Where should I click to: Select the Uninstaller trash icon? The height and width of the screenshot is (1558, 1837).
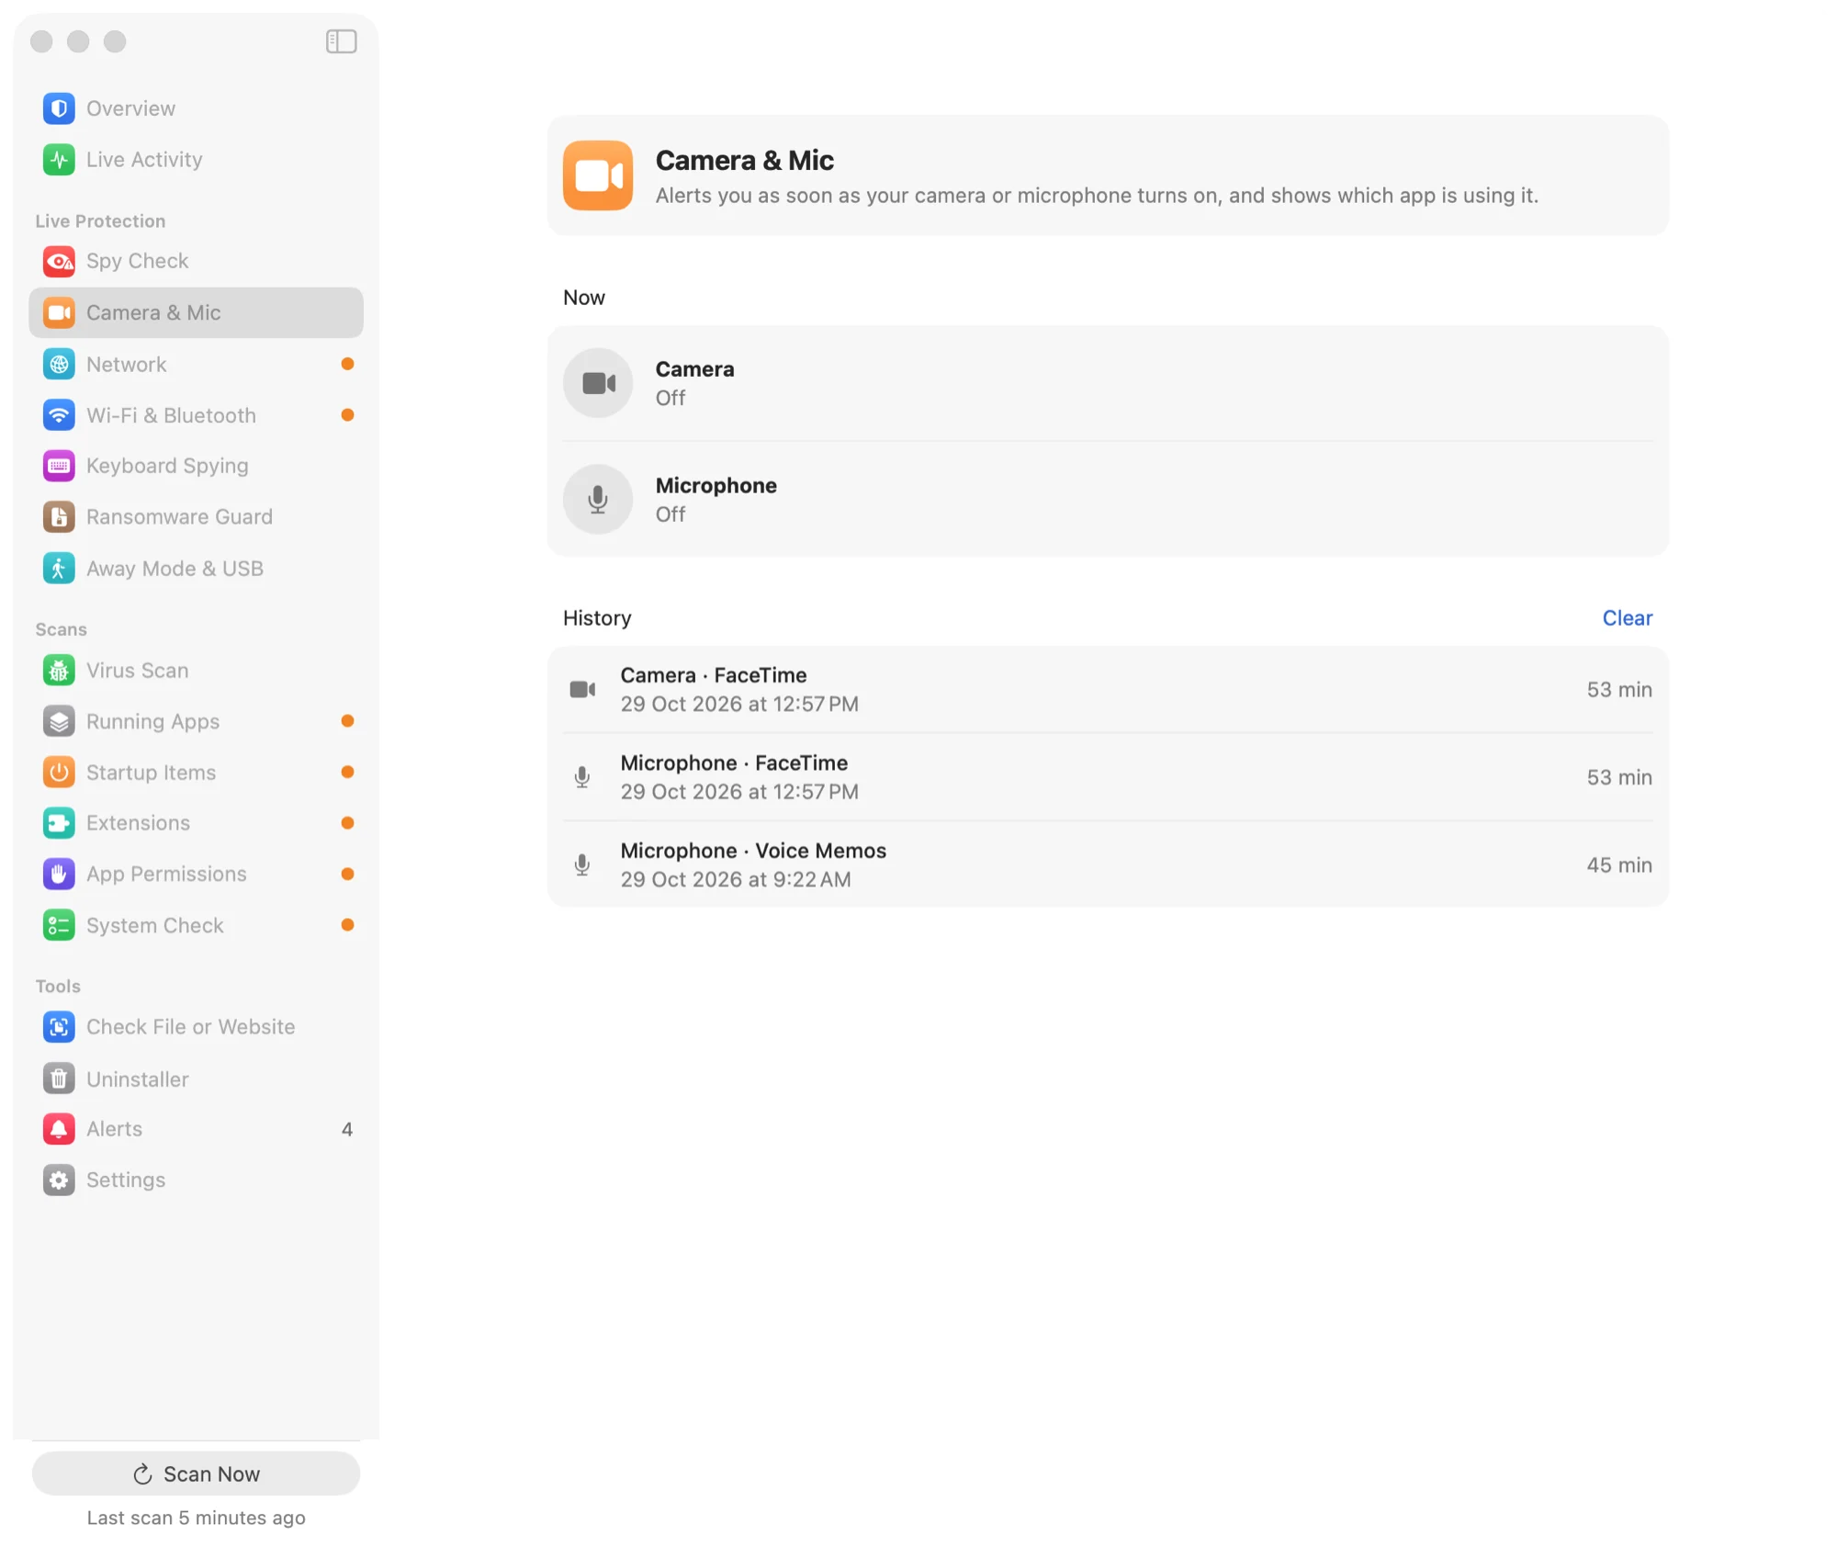click(x=59, y=1079)
